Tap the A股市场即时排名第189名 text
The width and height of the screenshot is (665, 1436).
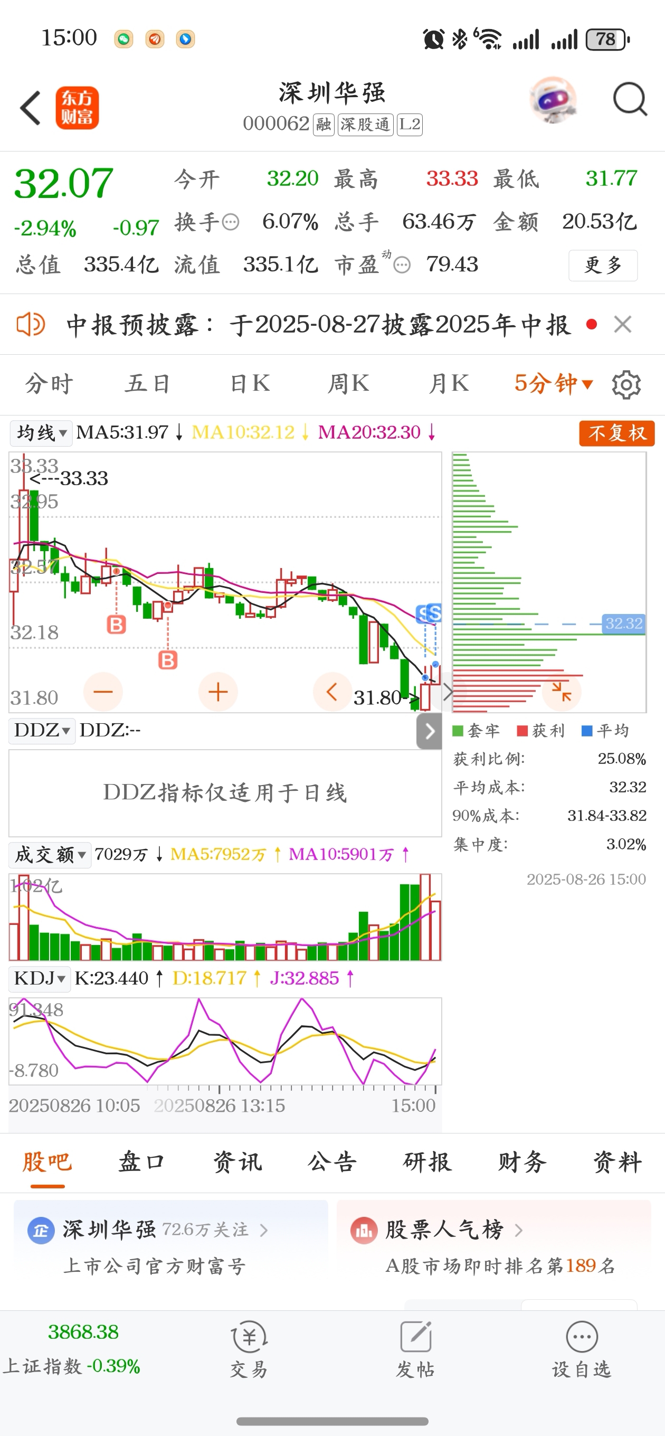pos(500,1266)
